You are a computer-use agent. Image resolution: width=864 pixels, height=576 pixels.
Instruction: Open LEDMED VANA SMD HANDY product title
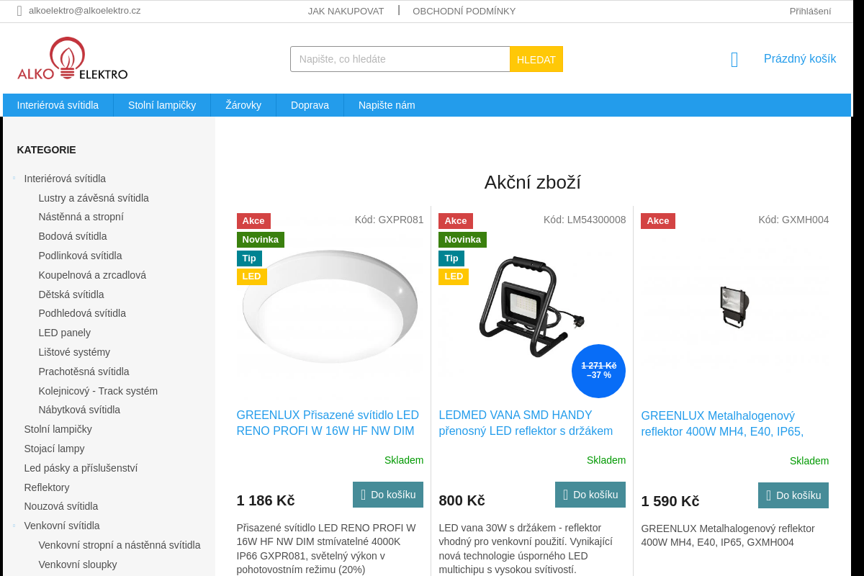pos(526,423)
